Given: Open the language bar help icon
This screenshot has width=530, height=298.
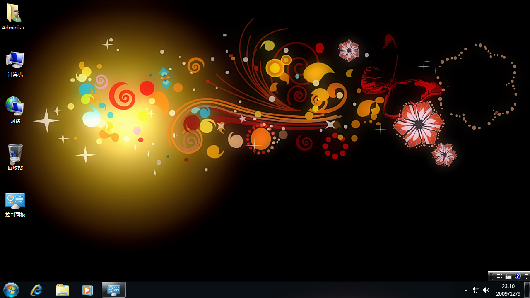Looking at the screenshot, I should 518,276.
